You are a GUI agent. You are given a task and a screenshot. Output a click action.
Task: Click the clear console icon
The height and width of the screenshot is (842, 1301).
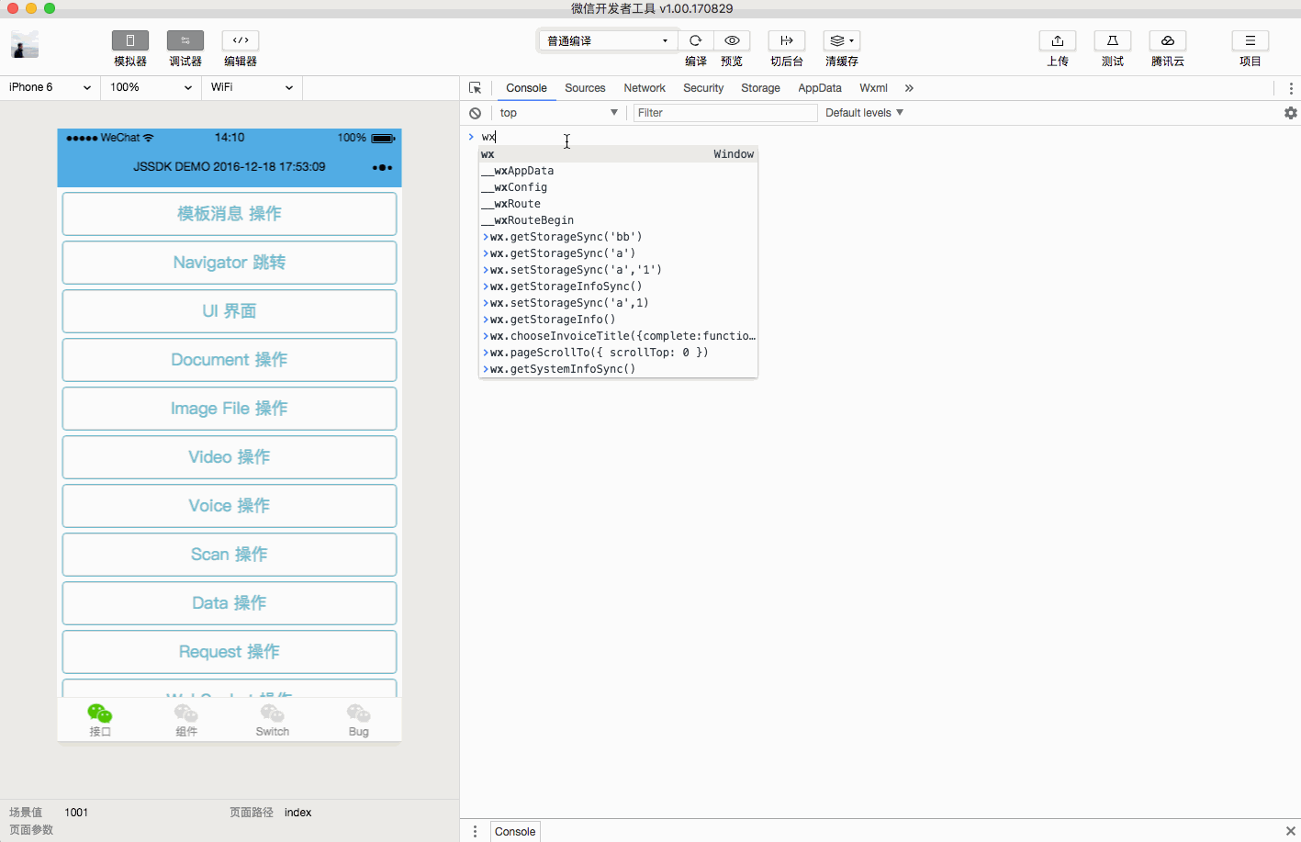(475, 113)
